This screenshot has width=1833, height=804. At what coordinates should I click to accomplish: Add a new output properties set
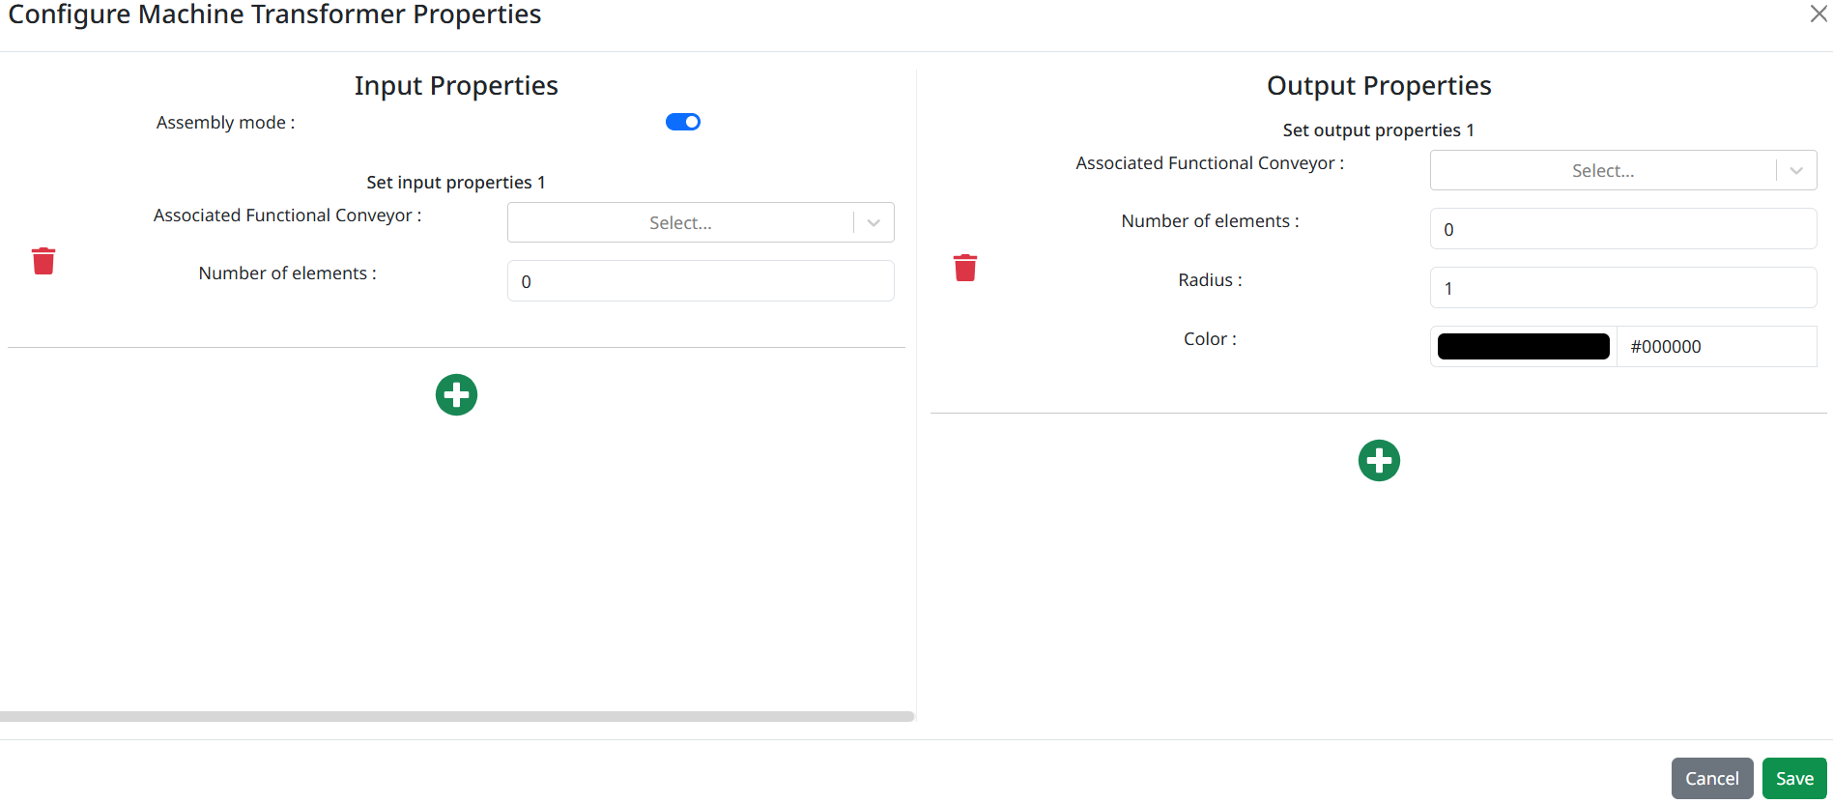click(1379, 461)
